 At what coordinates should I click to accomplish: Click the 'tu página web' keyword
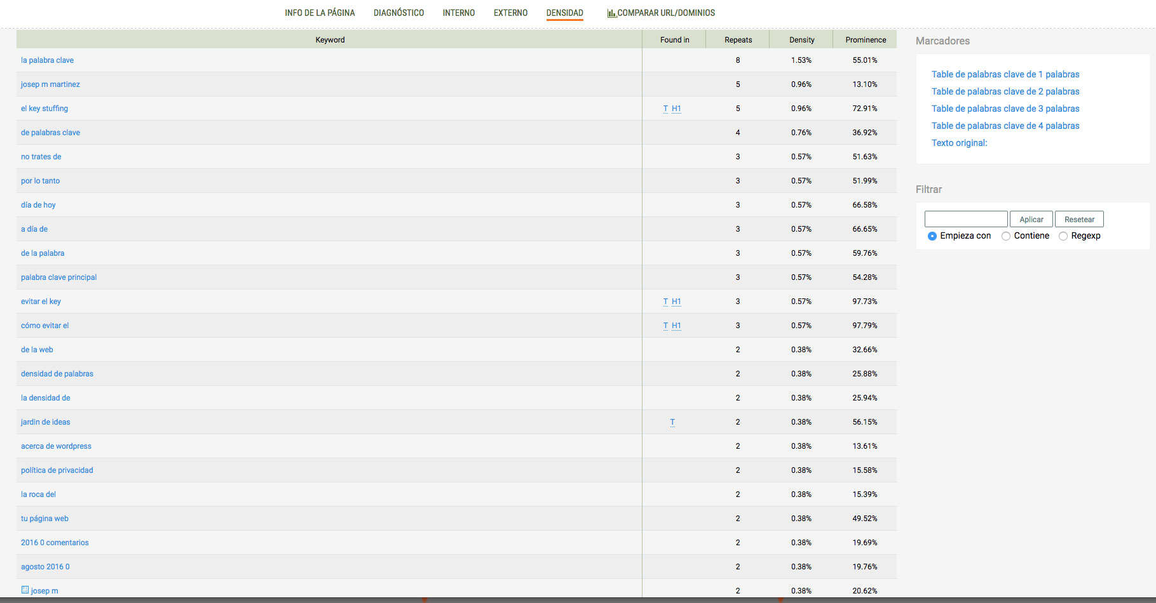tap(44, 519)
